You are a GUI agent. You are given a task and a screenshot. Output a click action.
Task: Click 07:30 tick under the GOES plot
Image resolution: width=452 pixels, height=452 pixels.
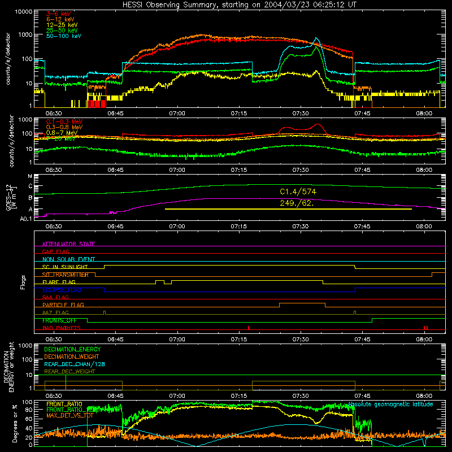pyautogui.click(x=301, y=227)
